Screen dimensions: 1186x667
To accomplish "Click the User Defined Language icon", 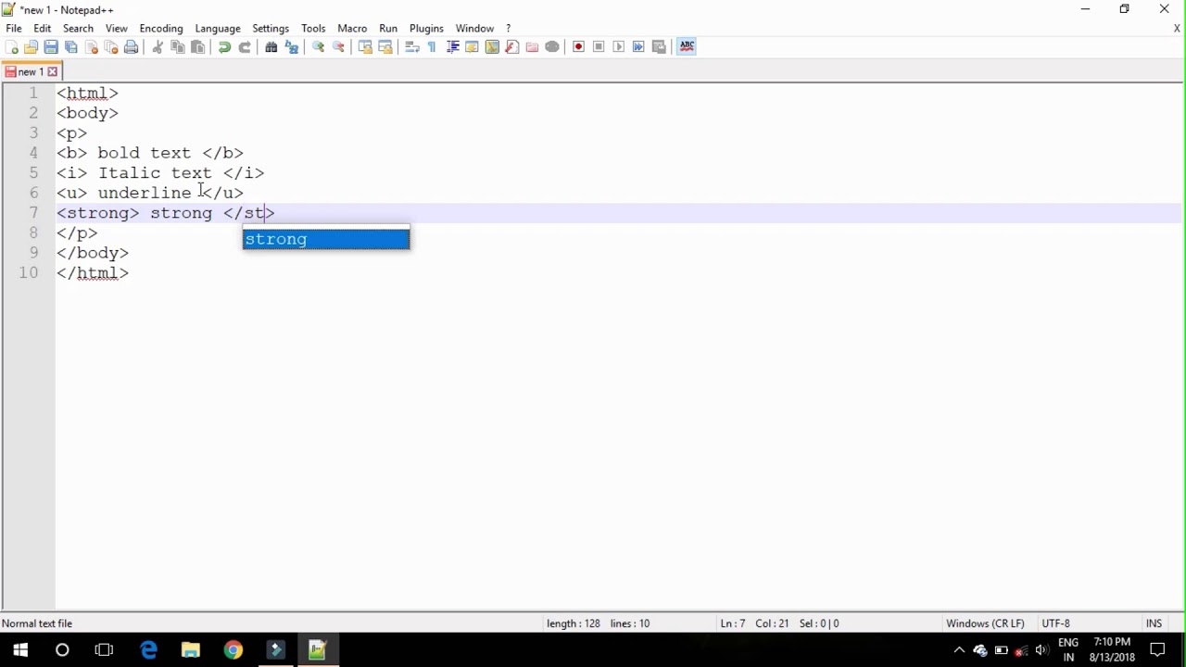I will [x=472, y=47].
